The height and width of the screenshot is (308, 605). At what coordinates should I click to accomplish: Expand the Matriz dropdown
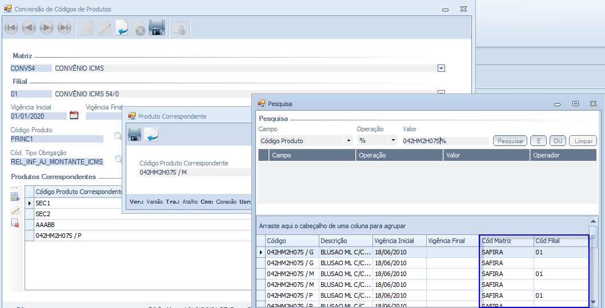[441, 68]
